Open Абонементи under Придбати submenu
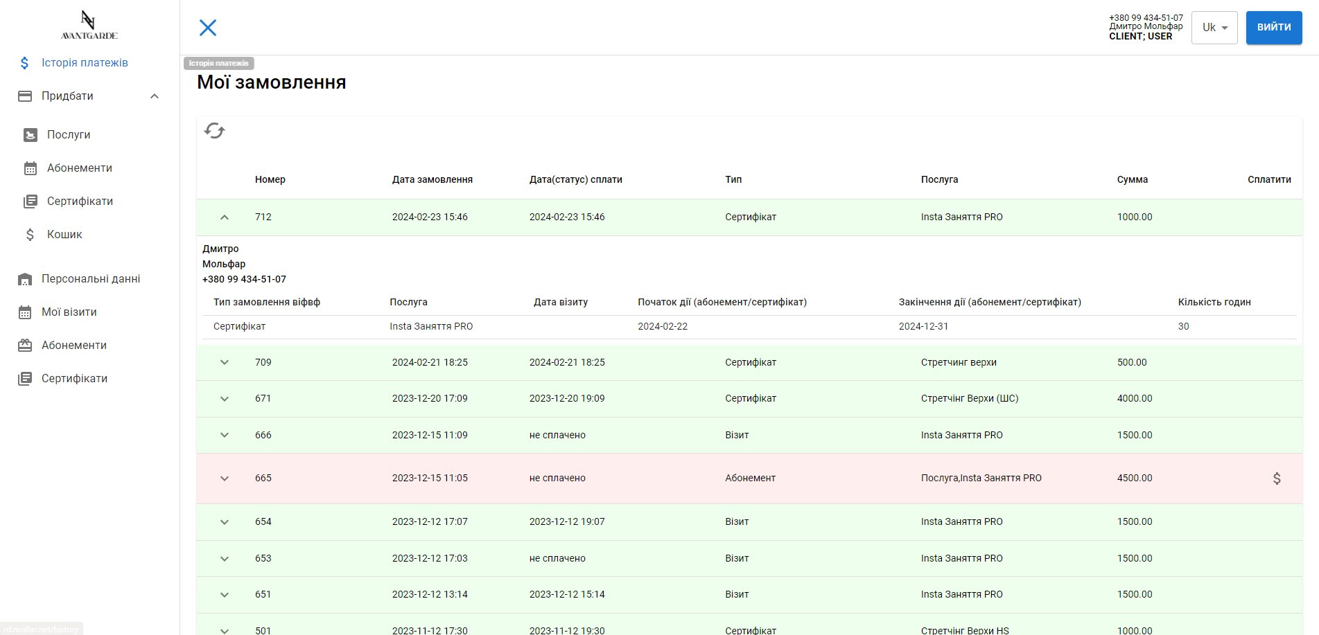The height and width of the screenshot is (635, 1319). click(79, 168)
